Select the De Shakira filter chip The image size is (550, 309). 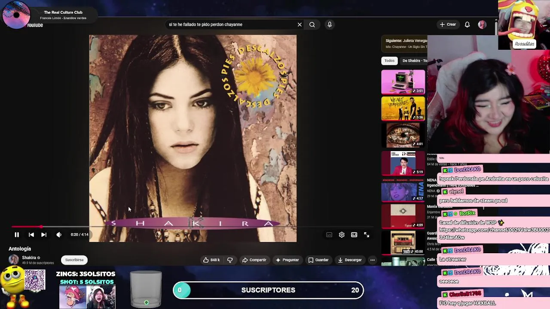click(414, 61)
